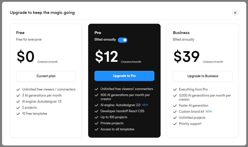Click checkmark beside Access to all templates
The image size is (248, 147).
pos(96,129)
